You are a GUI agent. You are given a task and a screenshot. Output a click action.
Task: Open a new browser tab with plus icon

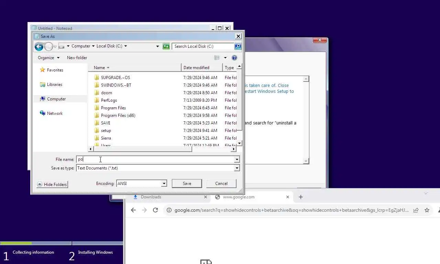301,197
